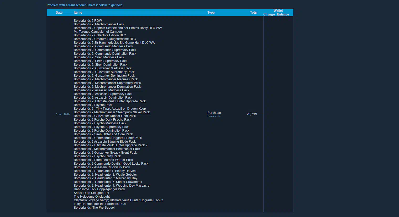This screenshot has height=217, width=399.
Task: Click 'Creature Slaughterdome DLC' item
Action: point(105,39)
